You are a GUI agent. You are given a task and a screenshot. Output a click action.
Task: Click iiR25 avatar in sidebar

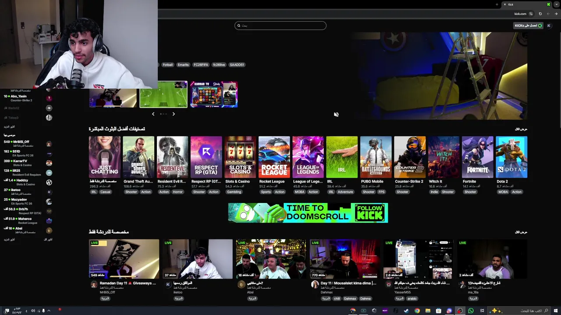(49, 173)
